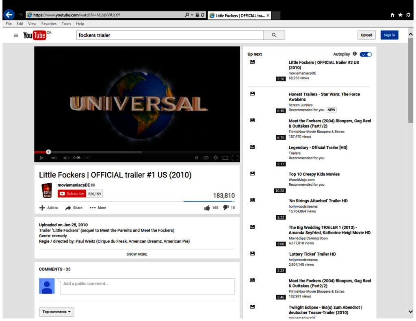The image size is (416, 321).
Task: Share the video arrow icon
Action: (x=68, y=208)
